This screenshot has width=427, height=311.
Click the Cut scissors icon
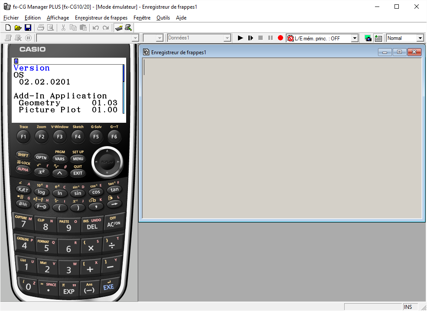pos(63,27)
